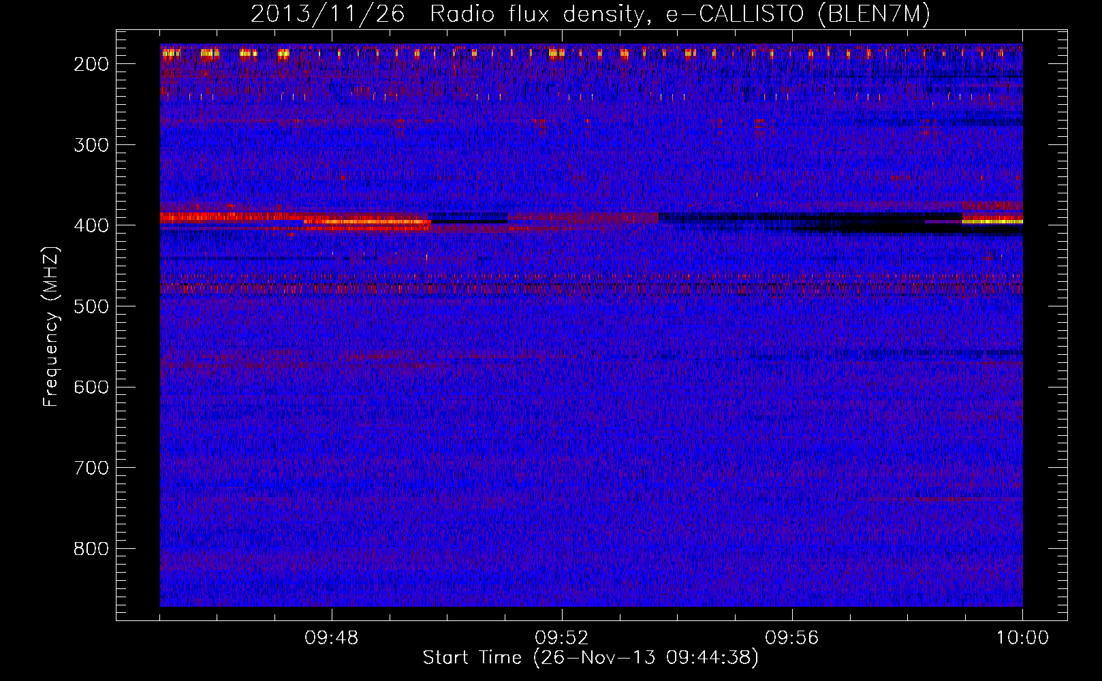Click the 700 frequency tick label

tap(91, 468)
